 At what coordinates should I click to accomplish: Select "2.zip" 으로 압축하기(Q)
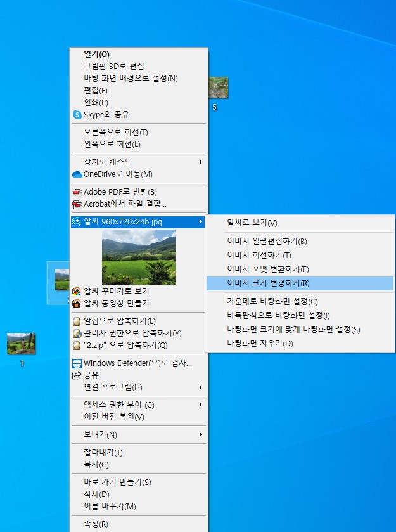point(139,346)
